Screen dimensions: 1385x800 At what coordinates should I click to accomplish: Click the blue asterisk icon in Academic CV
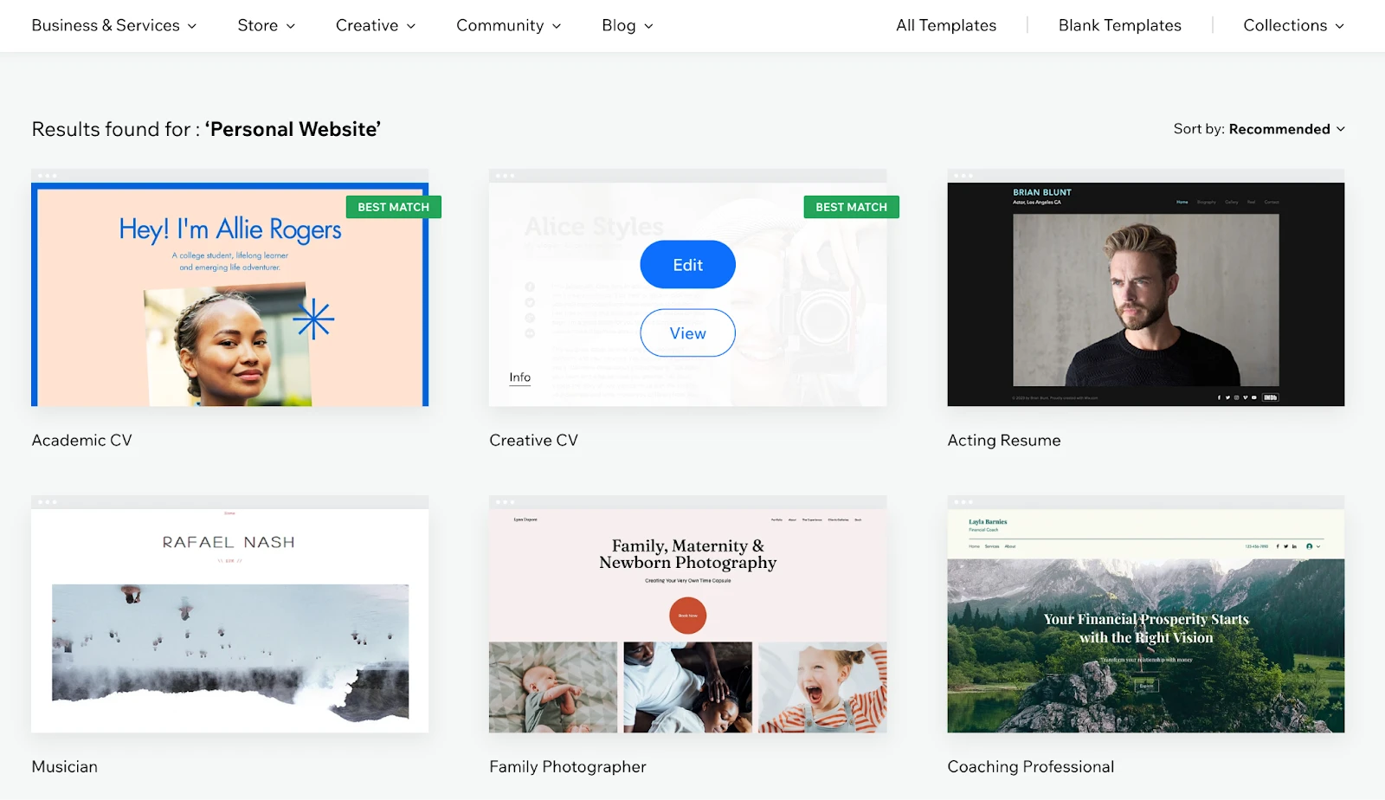point(312,320)
